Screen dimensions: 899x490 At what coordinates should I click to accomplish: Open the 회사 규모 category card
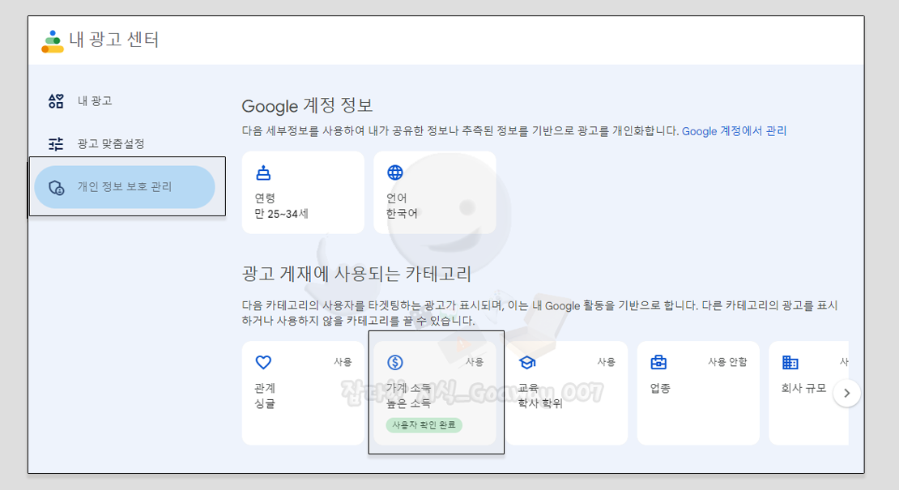[x=808, y=393]
